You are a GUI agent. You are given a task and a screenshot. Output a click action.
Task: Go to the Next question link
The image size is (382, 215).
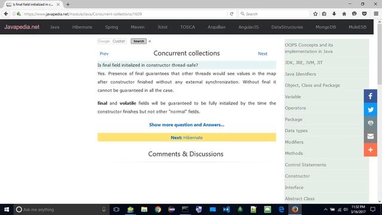pos(263,54)
